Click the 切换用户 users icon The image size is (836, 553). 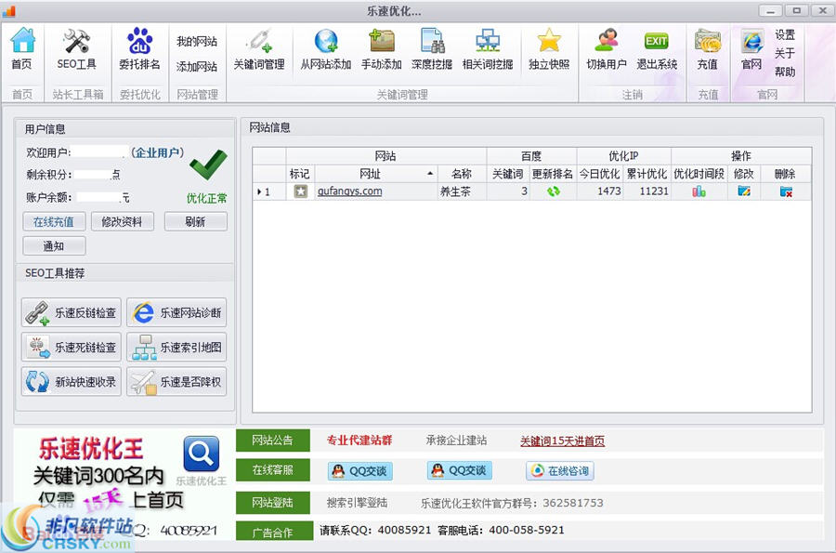(x=607, y=41)
